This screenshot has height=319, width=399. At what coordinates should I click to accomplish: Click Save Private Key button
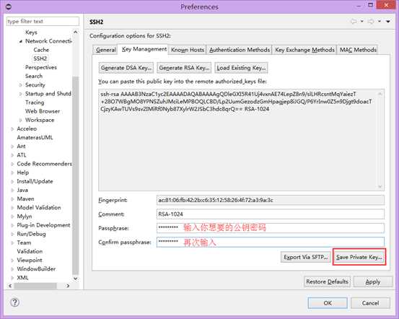click(359, 257)
